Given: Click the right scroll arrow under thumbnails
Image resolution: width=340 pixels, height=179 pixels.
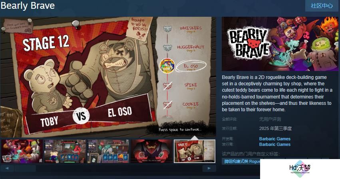Looking at the screenshot, I should (x=209, y=168).
